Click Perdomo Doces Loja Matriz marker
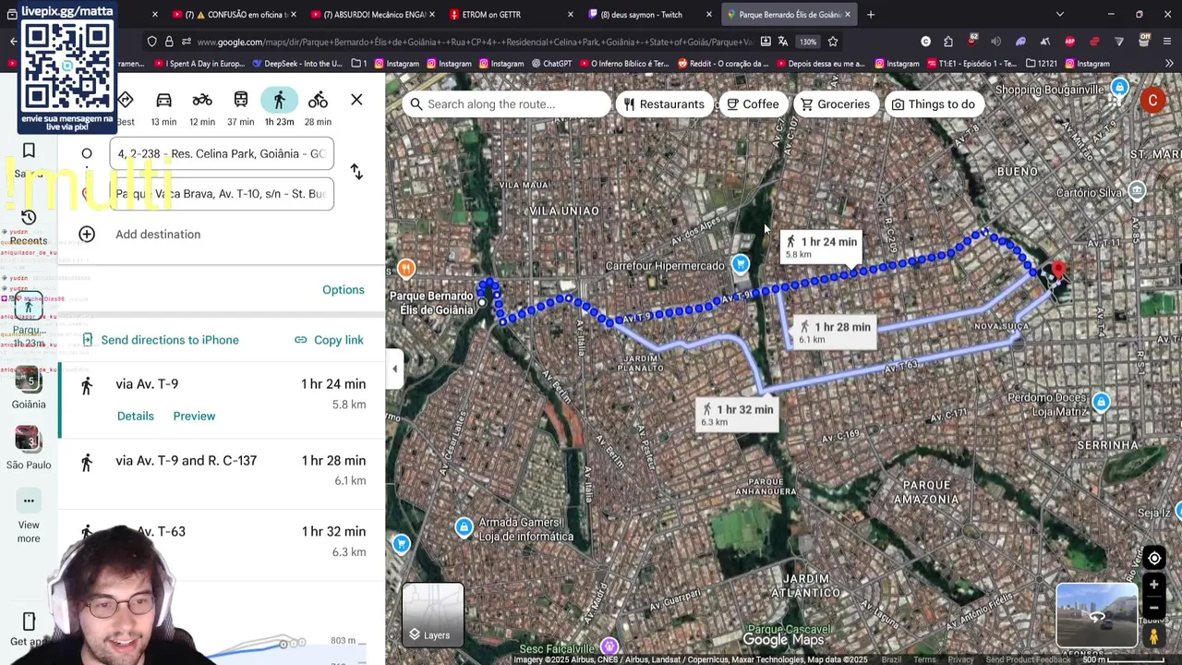Viewport: 1182px width, 665px height. click(1101, 402)
